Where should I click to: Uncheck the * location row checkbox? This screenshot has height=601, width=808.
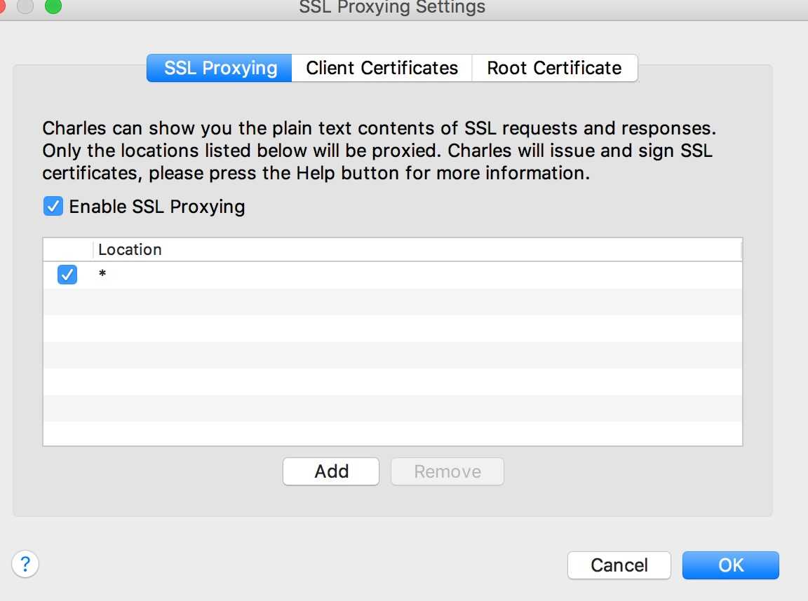[67, 275]
